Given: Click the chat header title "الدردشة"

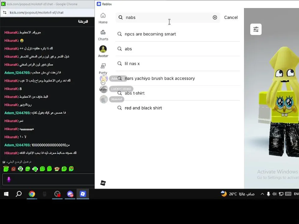Looking at the screenshot, I should [83, 21].
